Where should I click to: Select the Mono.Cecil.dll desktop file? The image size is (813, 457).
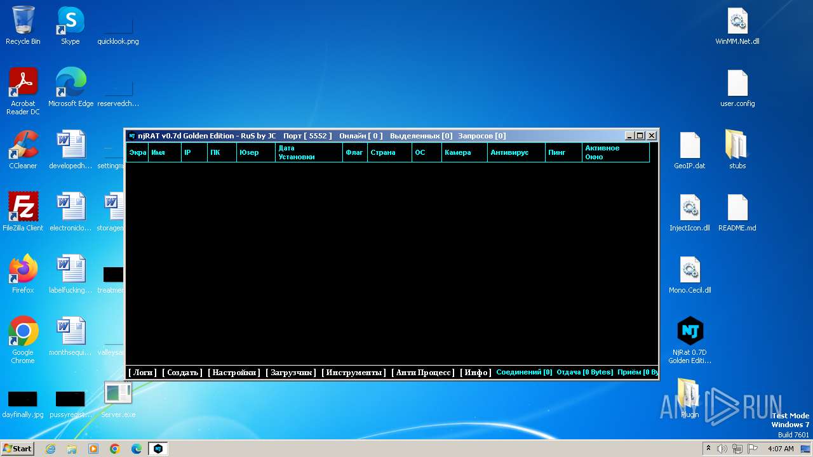pyautogui.click(x=690, y=274)
